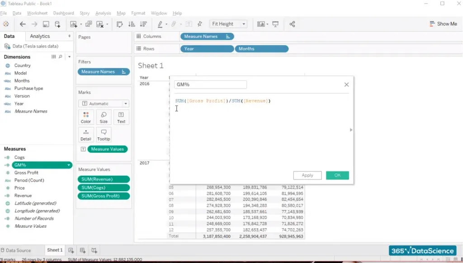Open the Fit Height dropdown
The height and width of the screenshot is (263, 463).
[x=228, y=24]
